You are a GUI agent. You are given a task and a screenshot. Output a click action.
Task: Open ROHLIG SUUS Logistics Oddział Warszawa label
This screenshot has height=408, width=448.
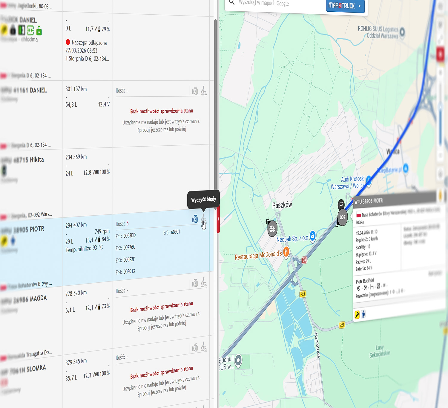point(378,32)
